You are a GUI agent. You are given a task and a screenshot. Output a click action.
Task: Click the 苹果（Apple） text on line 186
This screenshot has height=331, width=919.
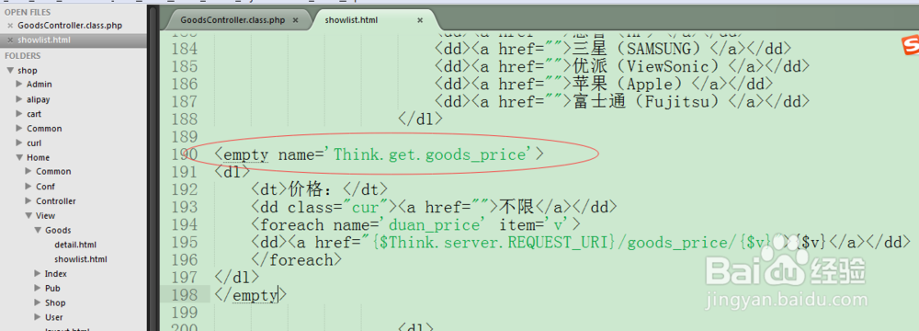[630, 84]
